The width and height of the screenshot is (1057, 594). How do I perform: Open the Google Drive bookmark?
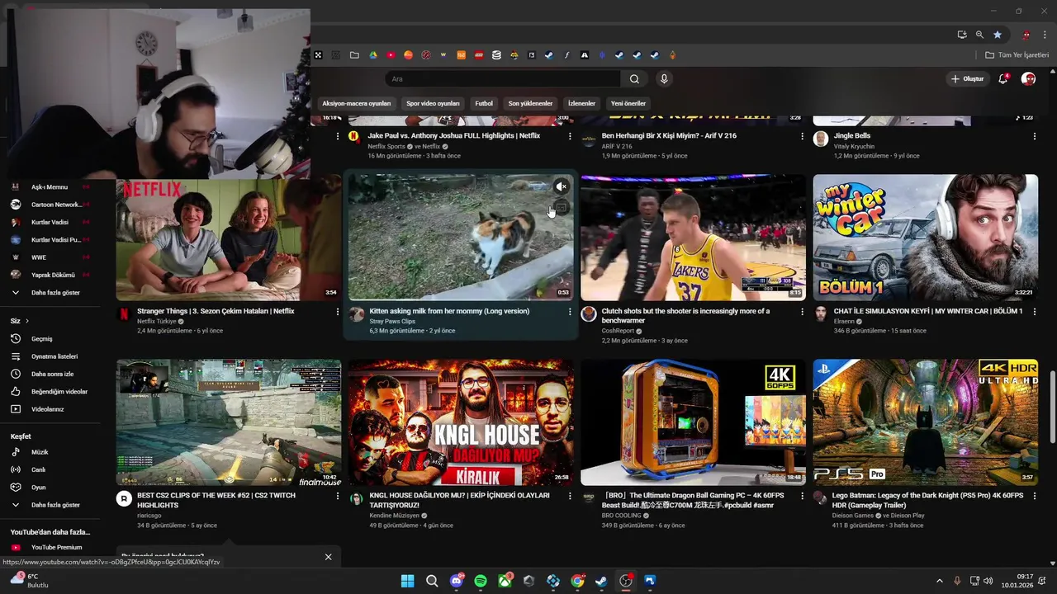(372, 55)
